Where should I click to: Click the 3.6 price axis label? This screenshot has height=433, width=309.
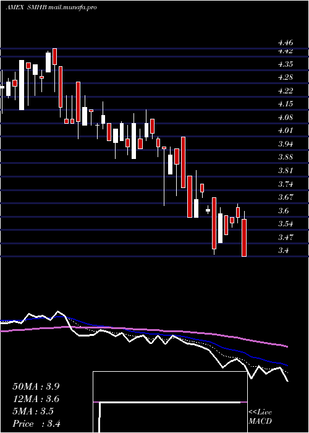(284, 211)
